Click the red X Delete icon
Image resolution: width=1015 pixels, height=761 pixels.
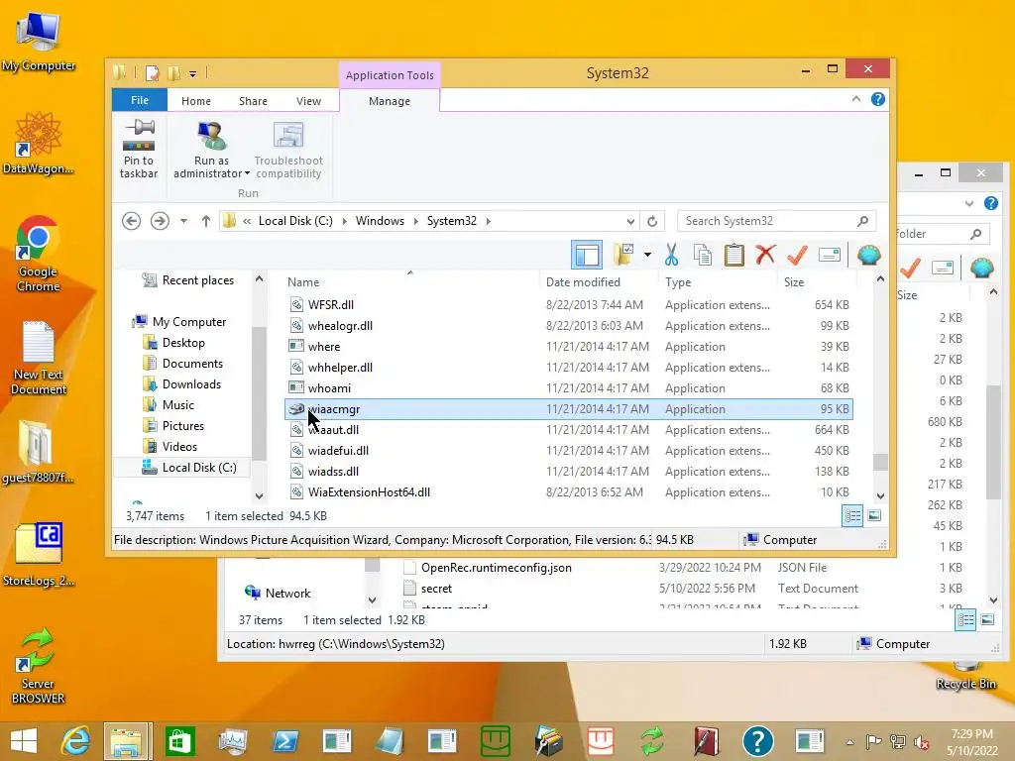pyautogui.click(x=765, y=255)
